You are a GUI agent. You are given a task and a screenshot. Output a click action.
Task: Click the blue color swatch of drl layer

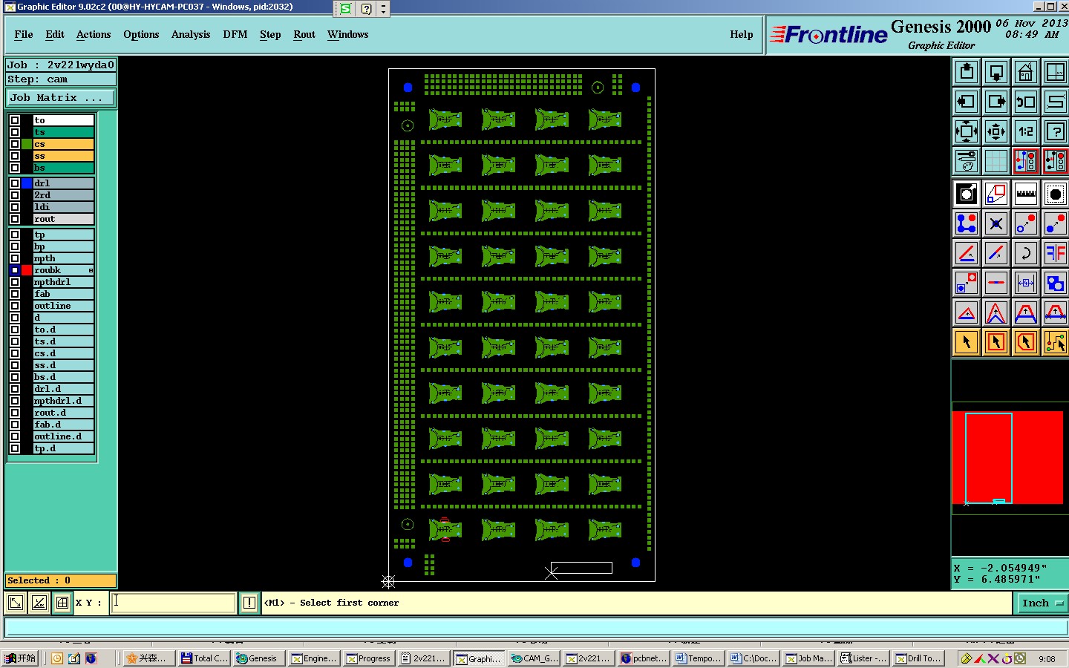click(27, 183)
